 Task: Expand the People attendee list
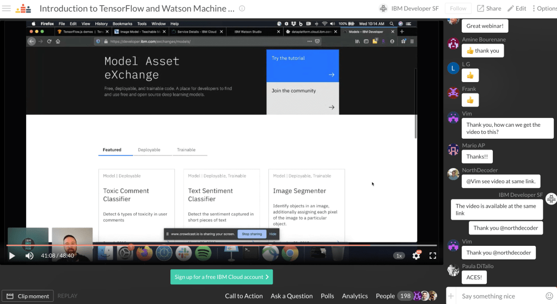tap(385, 296)
